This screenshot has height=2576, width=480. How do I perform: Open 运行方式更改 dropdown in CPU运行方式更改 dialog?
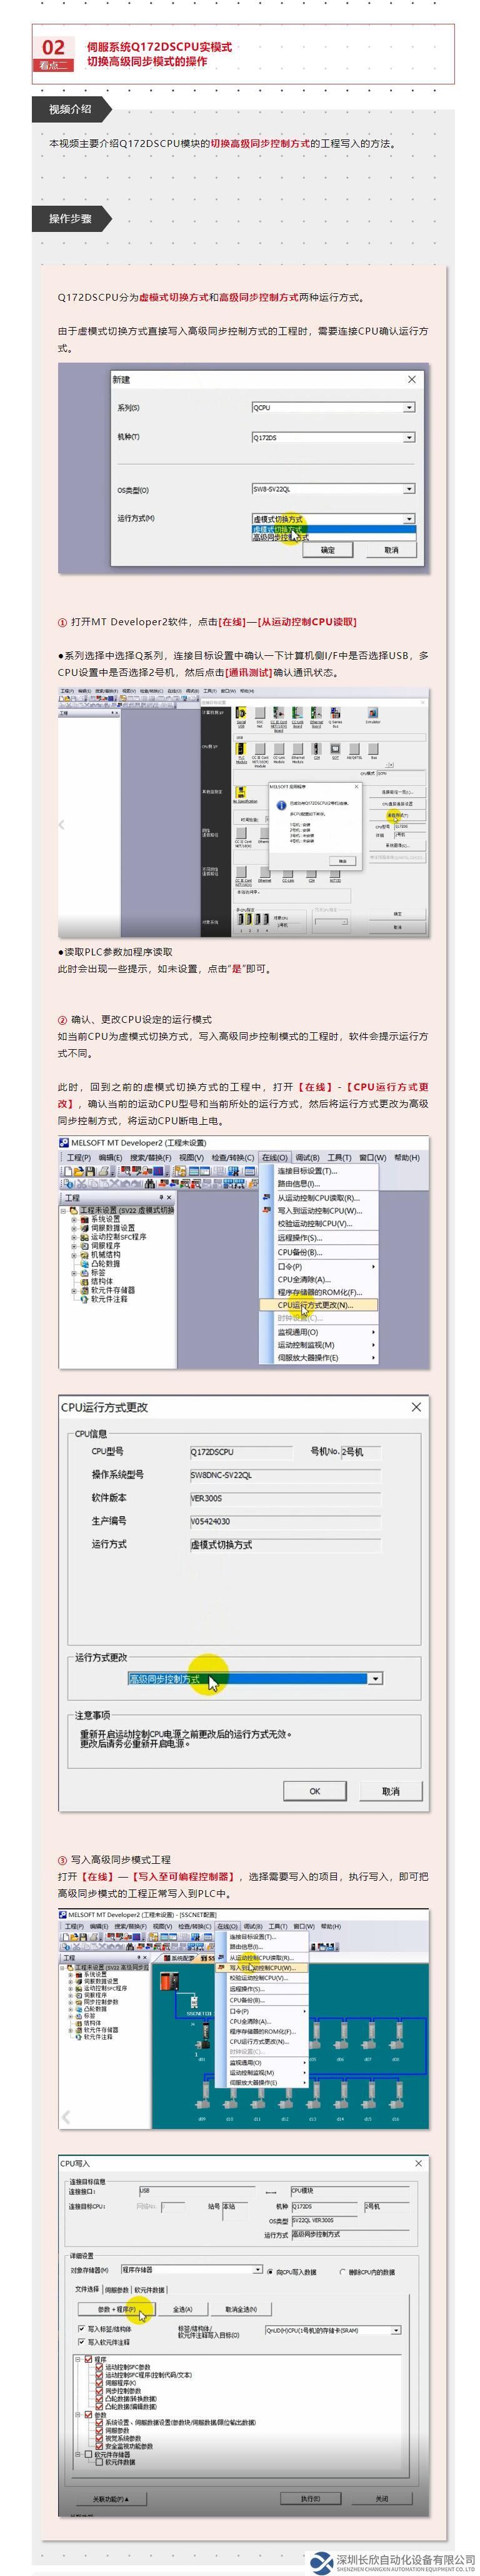click(375, 1678)
